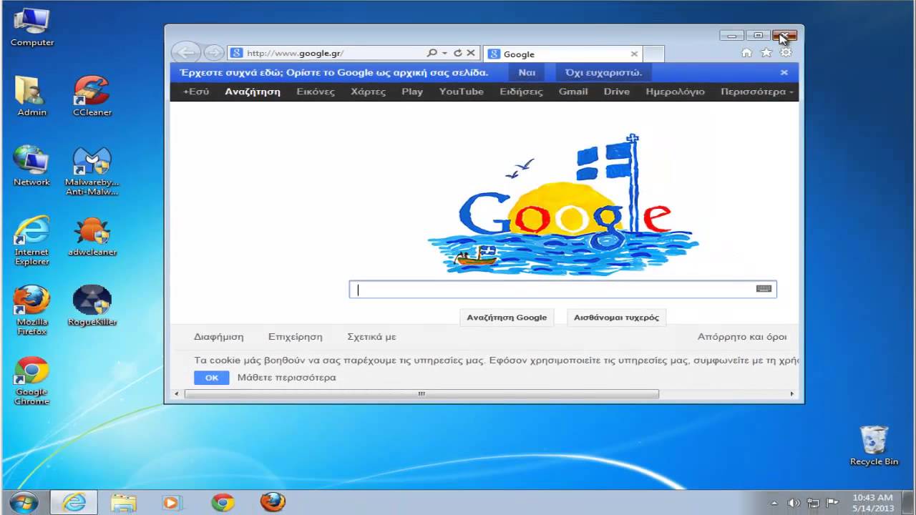Image resolution: width=916 pixels, height=515 pixels.
Task: Click Internet Explorer taskbar button
Action: (x=74, y=502)
